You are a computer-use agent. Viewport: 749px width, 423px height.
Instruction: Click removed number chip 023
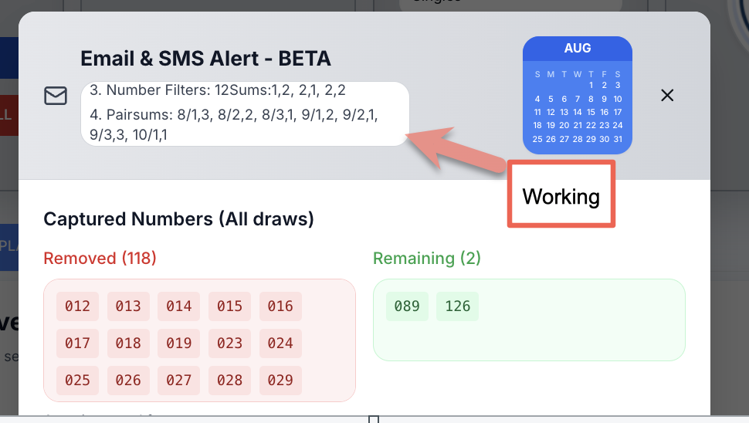[230, 343]
